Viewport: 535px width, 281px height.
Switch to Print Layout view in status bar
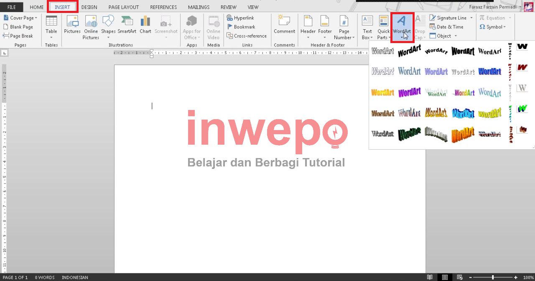coord(445,277)
